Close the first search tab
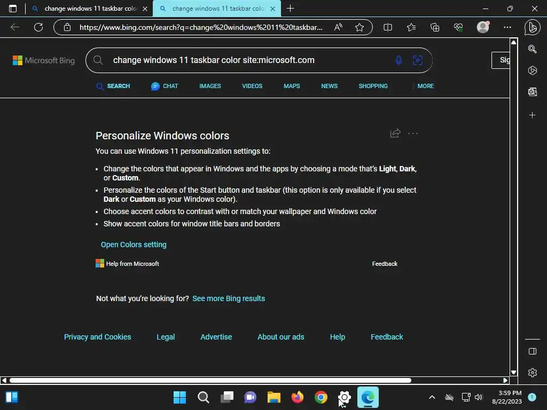Screen dimensions: 547x410 pyautogui.click(x=145, y=9)
